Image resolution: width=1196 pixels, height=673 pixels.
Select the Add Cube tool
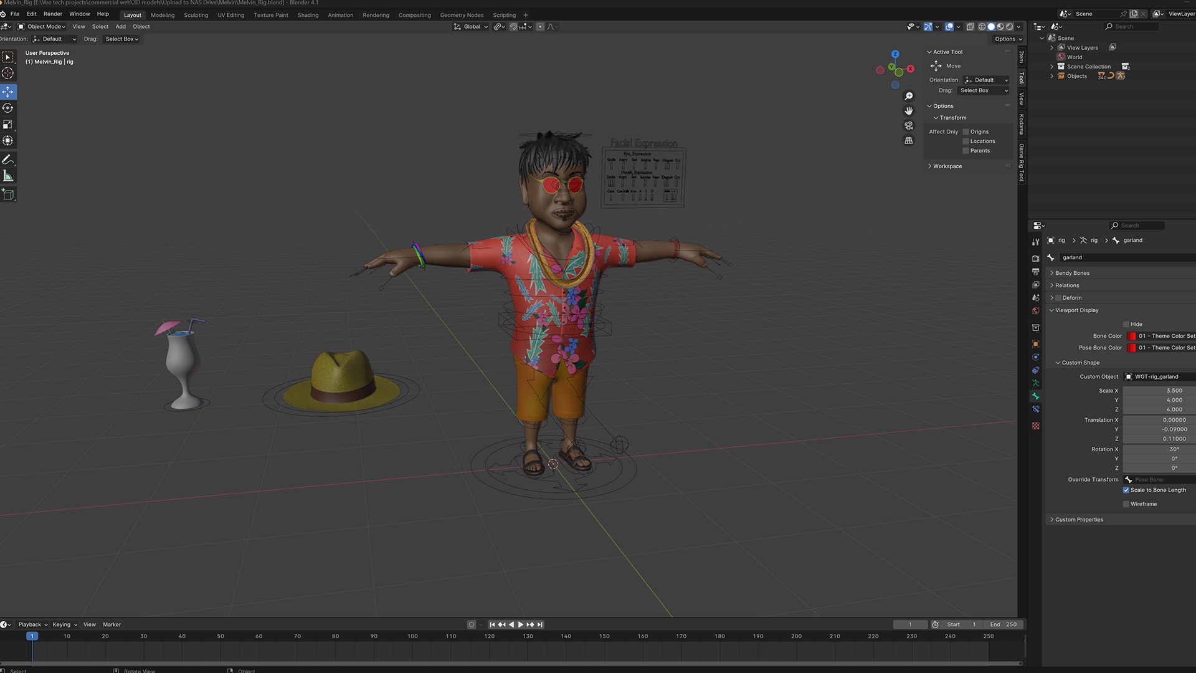point(8,194)
